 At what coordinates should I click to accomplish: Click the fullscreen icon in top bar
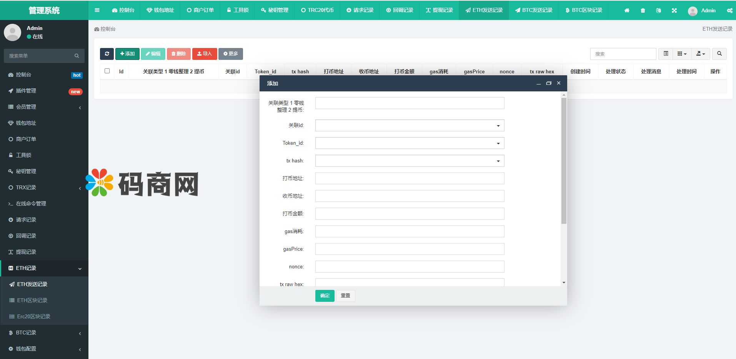coord(674,10)
